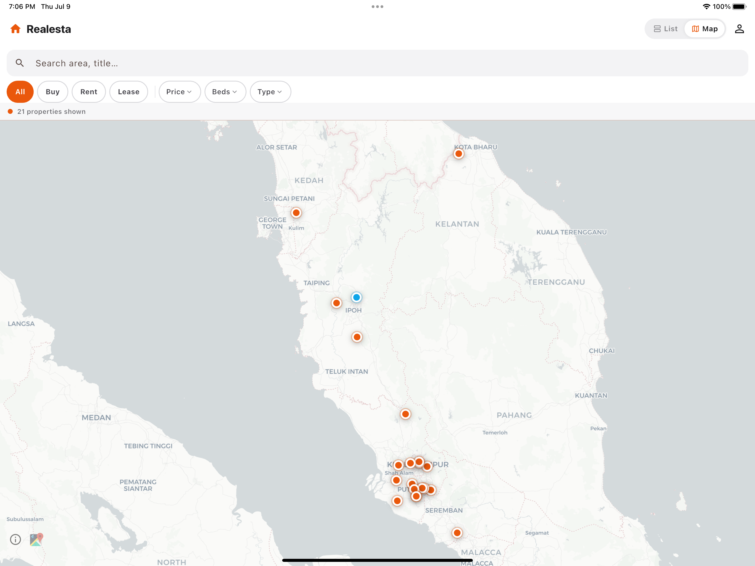Focus the Search area, title field
The height and width of the screenshot is (566, 755).
point(377,63)
